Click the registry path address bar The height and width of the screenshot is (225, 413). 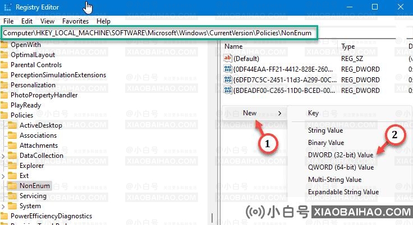[x=159, y=33]
